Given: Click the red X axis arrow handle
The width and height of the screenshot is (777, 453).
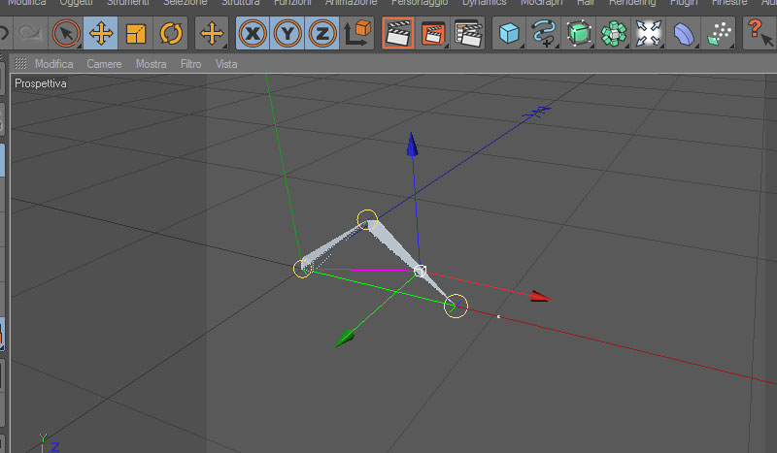Looking at the screenshot, I should coord(541,297).
